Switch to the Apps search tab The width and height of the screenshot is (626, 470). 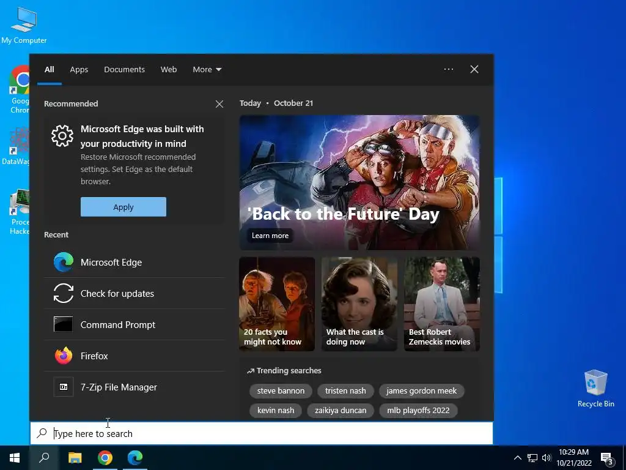tap(79, 70)
